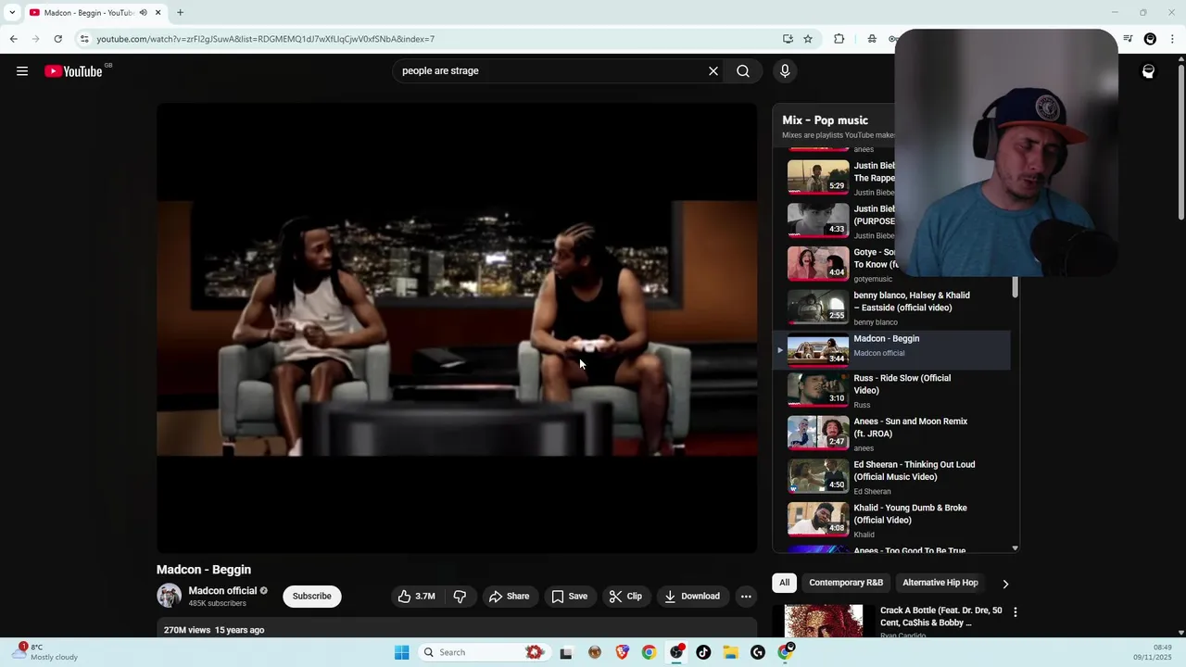Select the All filter chip
This screenshot has height=667, width=1186.
(784, 583)
